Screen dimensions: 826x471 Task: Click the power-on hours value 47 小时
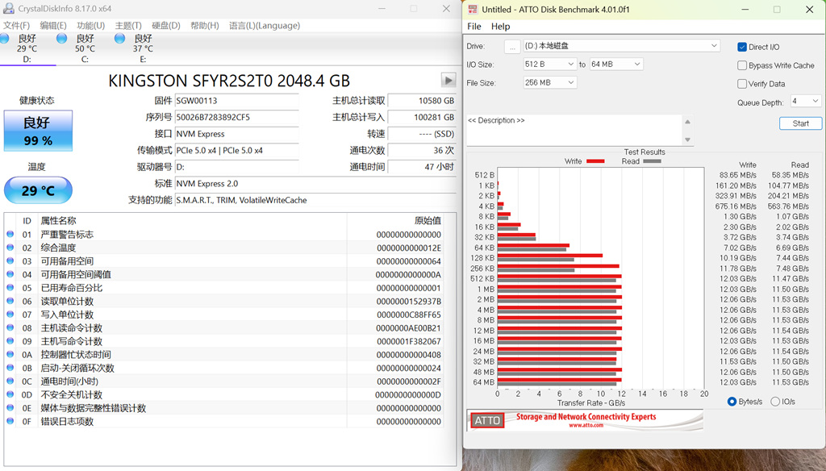point(421,166)
